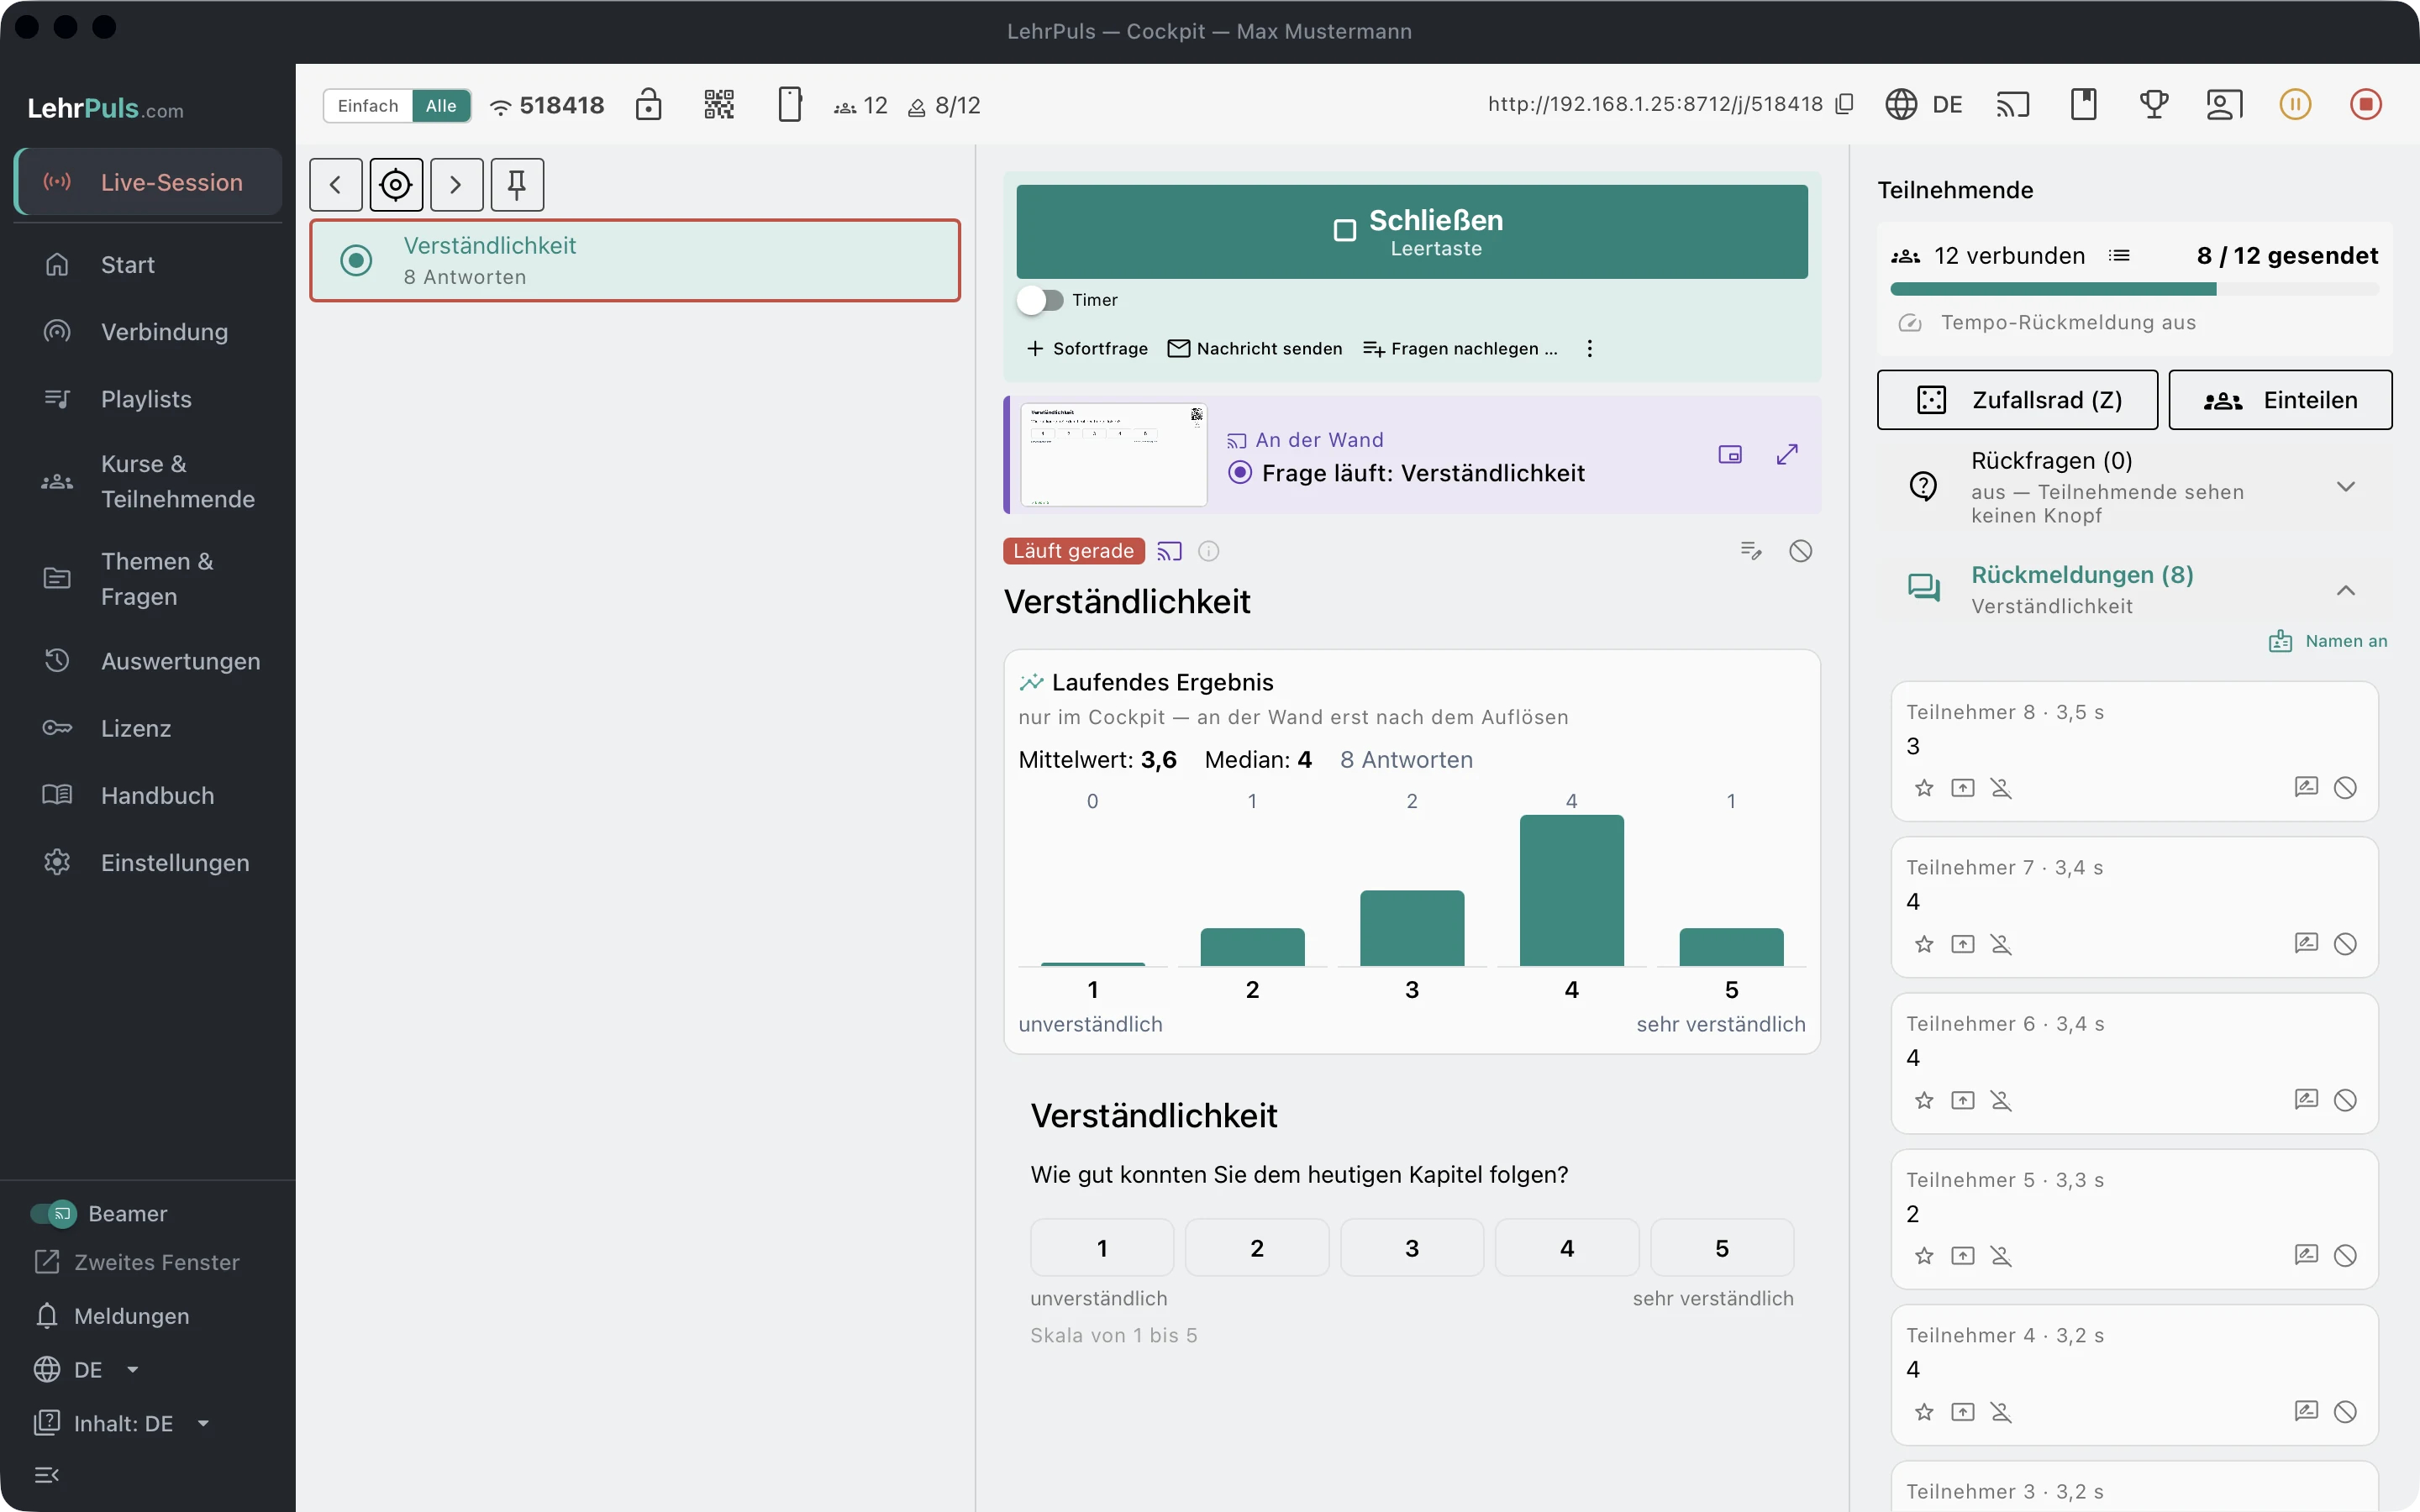Screen dimensions: 2420x1512
Task: Select Verständlichkeit question radio item
Action: [x=635, y=260]
